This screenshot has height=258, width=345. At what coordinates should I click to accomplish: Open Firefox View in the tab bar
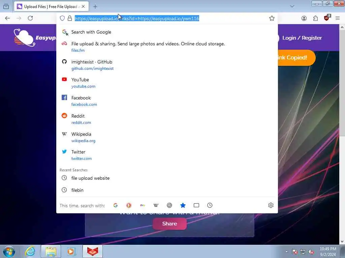(6, 7)
